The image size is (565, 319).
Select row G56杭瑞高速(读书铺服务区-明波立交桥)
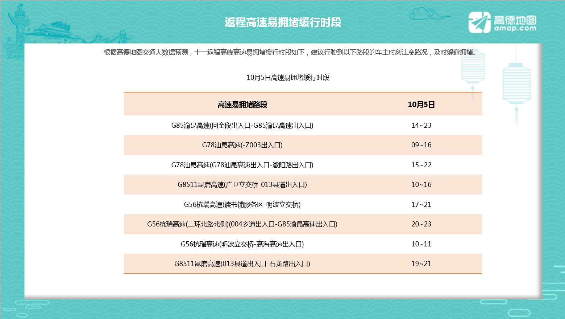pyautogui.click(x=303, y=204)
